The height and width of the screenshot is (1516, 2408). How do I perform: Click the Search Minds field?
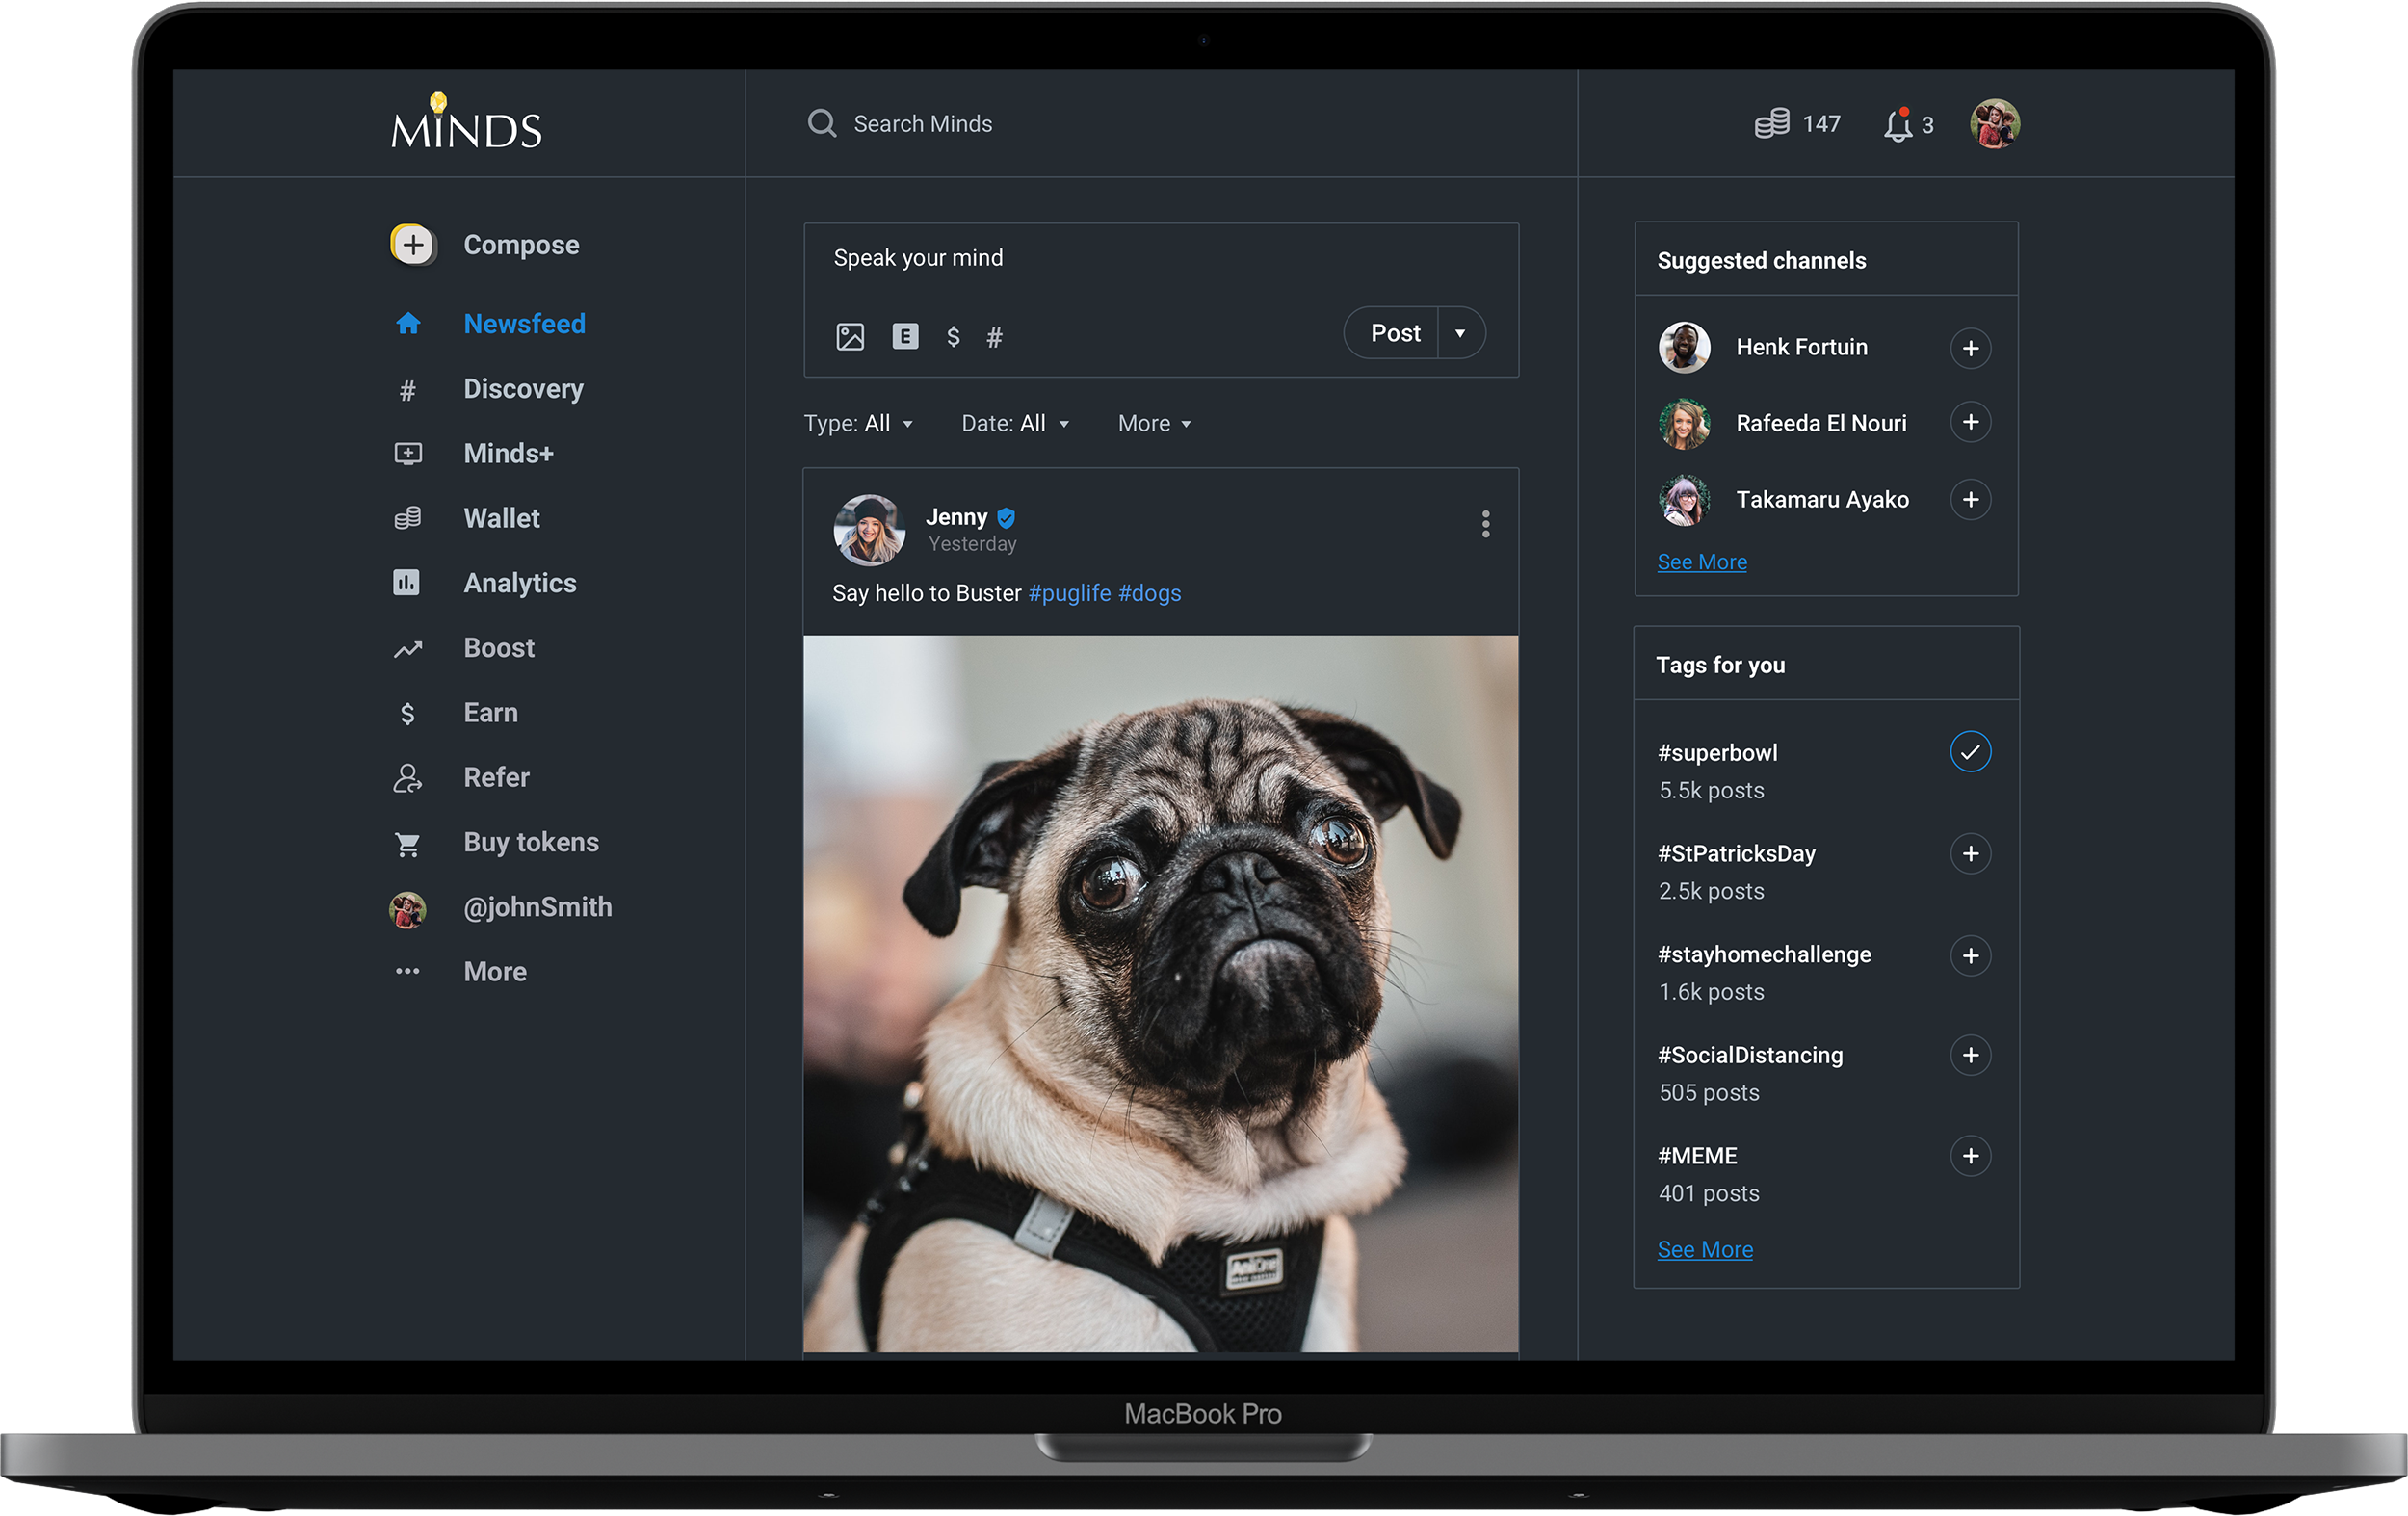922,124
